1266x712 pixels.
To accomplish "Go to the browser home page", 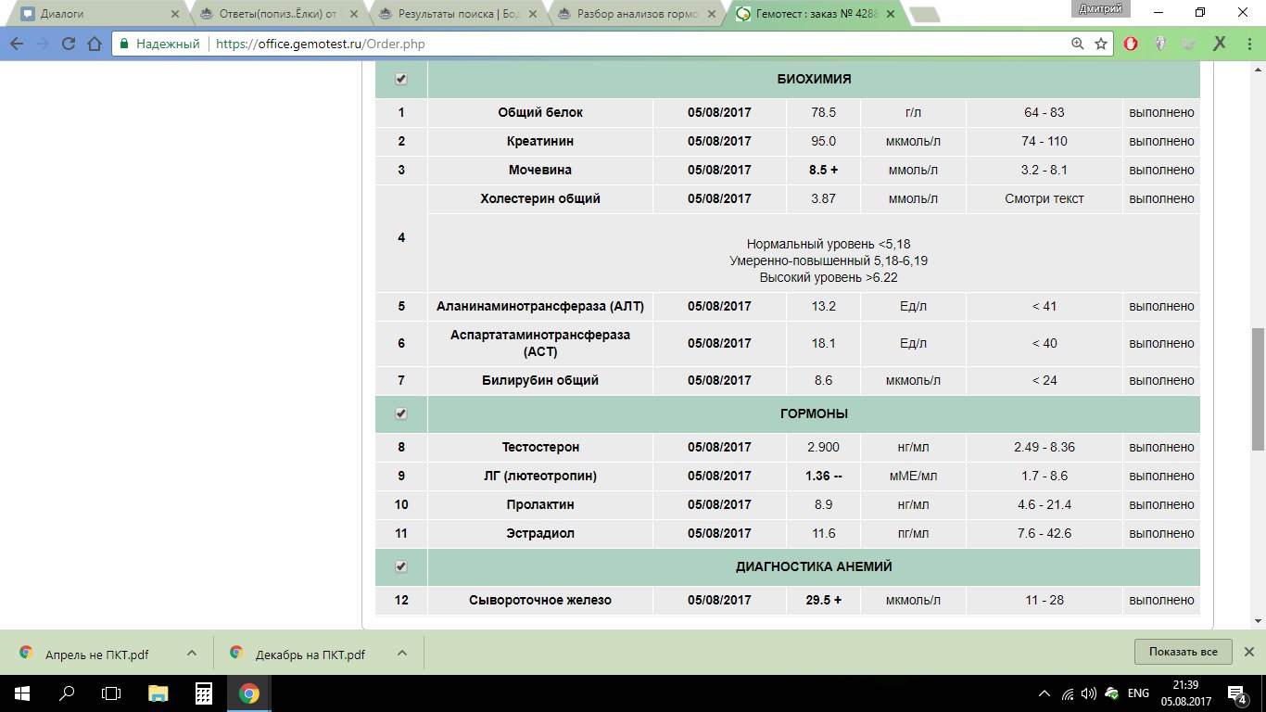I will point(94,44).
